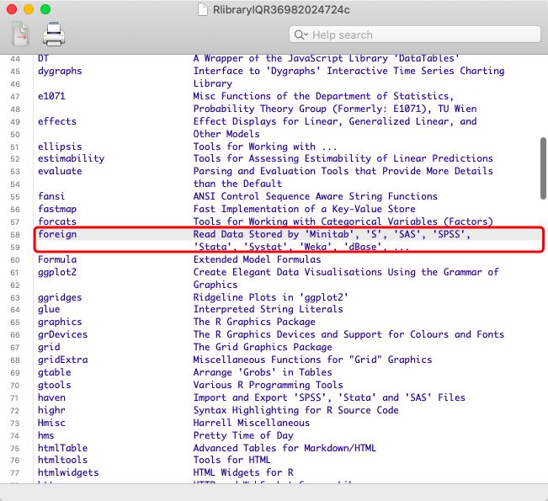Screen dimensions: 548x501
Task: Minimize the window using yellow button
Action: click(x=29, y=8)
